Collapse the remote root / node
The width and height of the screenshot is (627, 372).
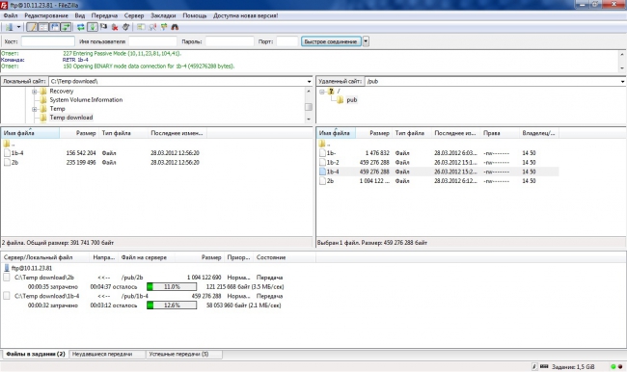pyautogui.click(x=322, y=92)
